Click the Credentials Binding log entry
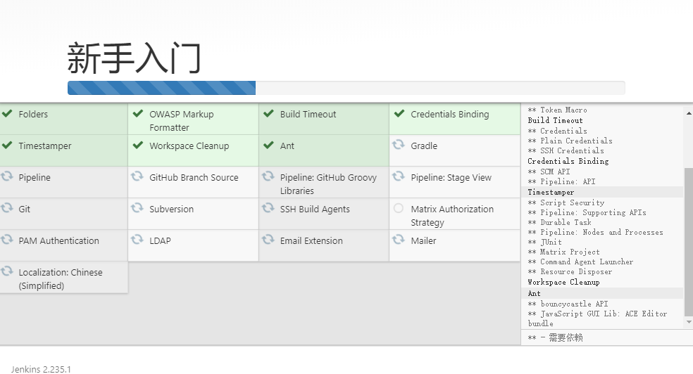The width and height of the screenshot is (693, 374). pyautogui.click(x=568, y=161)
